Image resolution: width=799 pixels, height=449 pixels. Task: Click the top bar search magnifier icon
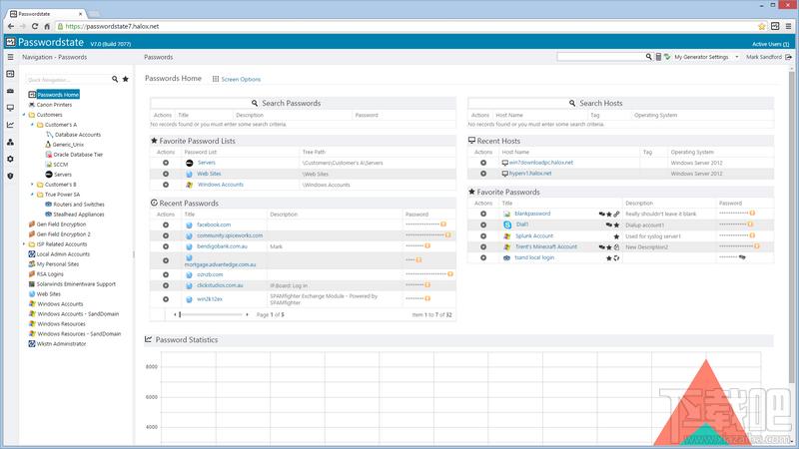click(x=648, y=57)
